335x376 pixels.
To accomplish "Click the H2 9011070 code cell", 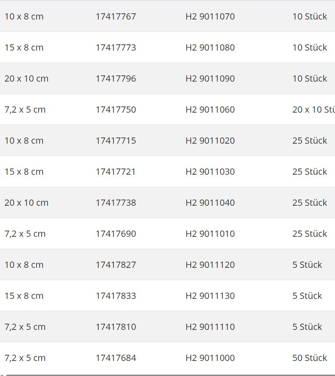I will click(x=210, y=17).
